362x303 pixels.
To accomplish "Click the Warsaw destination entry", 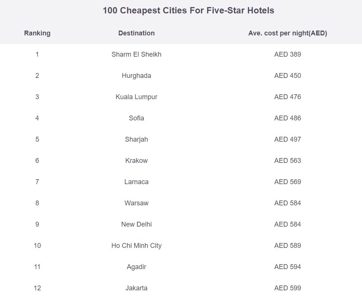I will tap(136, 203).
